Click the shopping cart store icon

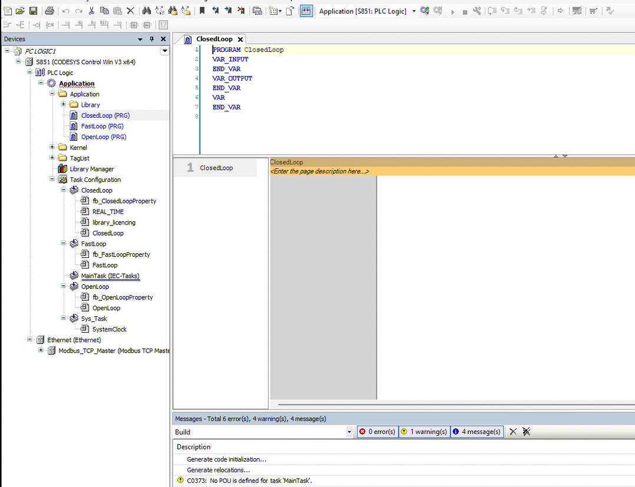click(x=593, y=11)
